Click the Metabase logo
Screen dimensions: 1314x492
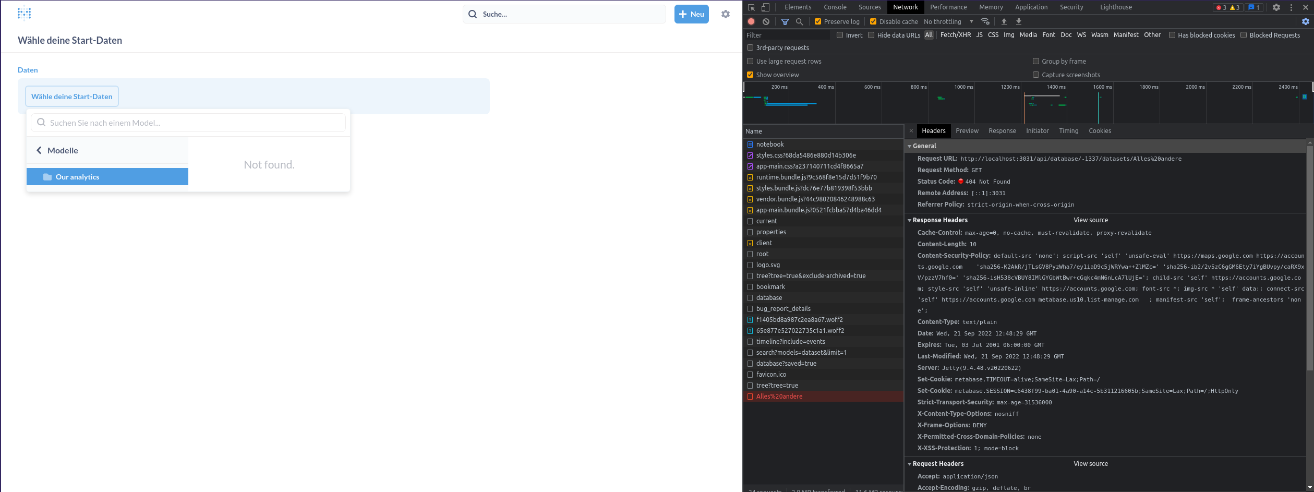tap(24, 13)
